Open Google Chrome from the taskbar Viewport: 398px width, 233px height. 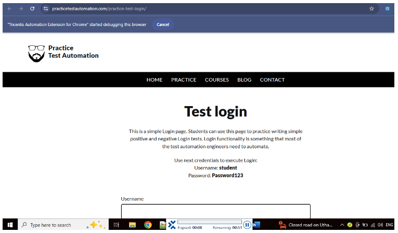148,225
